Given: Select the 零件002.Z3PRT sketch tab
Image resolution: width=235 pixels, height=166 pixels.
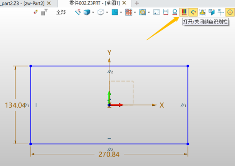Looking at the screenshot, I should click(94, 3).
